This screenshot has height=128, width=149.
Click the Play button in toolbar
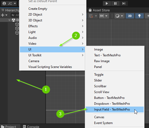tap(107, 3)
